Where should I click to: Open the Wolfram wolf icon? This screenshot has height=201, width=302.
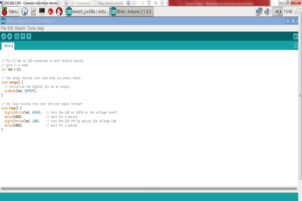[59, 12]
